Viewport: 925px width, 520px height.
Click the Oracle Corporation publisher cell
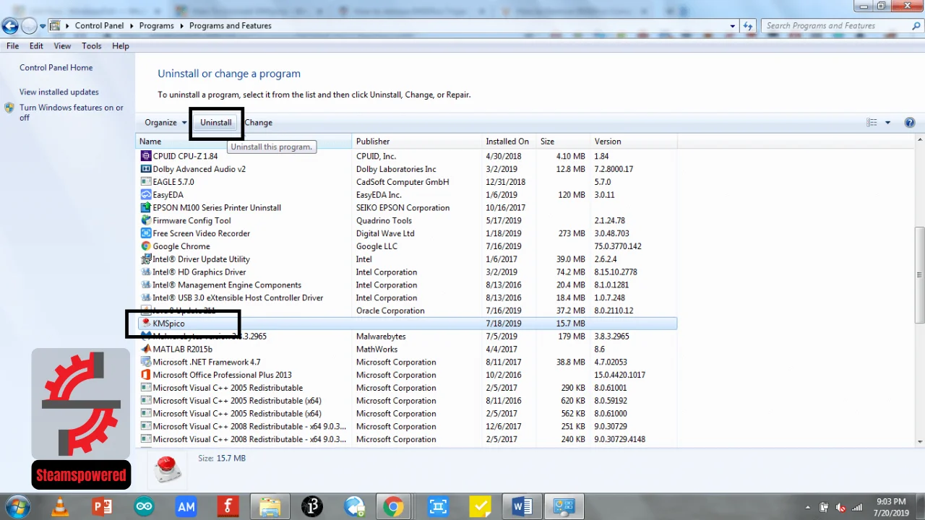(390, 311)
